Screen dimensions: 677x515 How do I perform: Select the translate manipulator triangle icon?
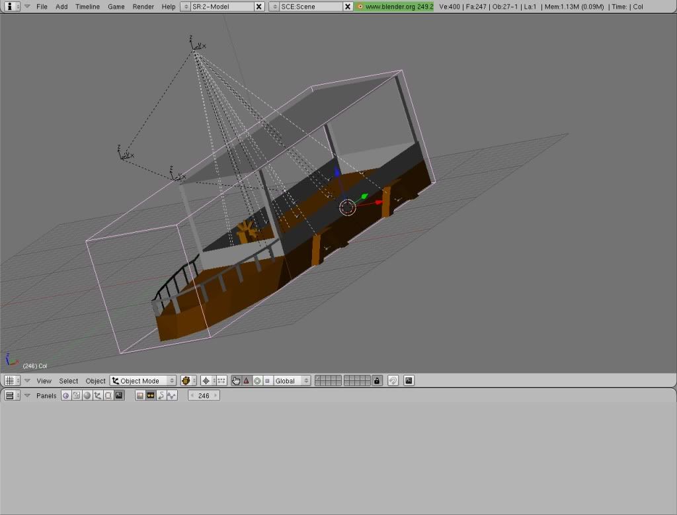click(x=247, y=381)
